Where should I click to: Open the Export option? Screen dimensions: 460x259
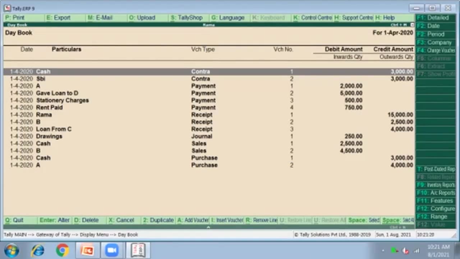pyautogui.click(x=65, y=18)
